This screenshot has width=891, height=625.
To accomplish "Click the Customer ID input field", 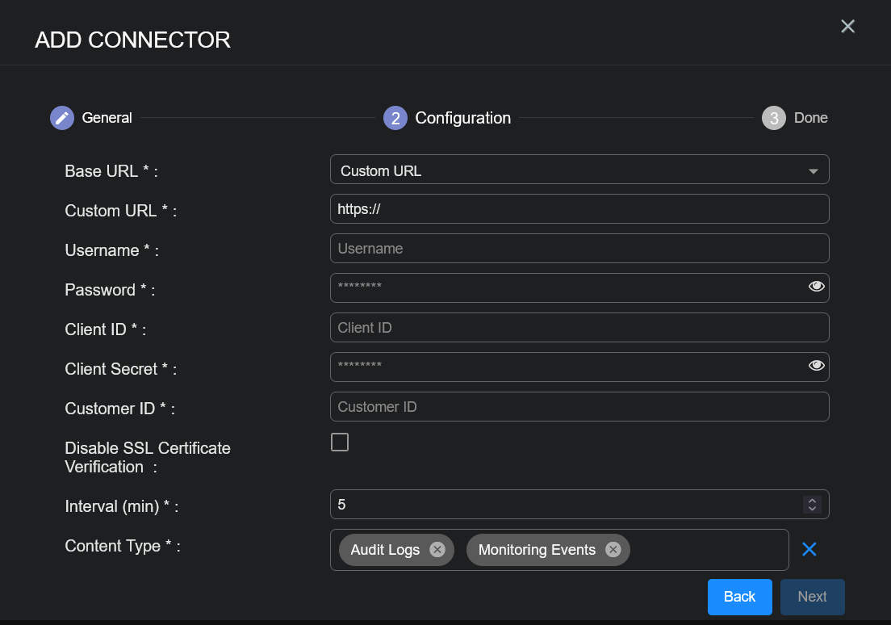I will (579, 407).
